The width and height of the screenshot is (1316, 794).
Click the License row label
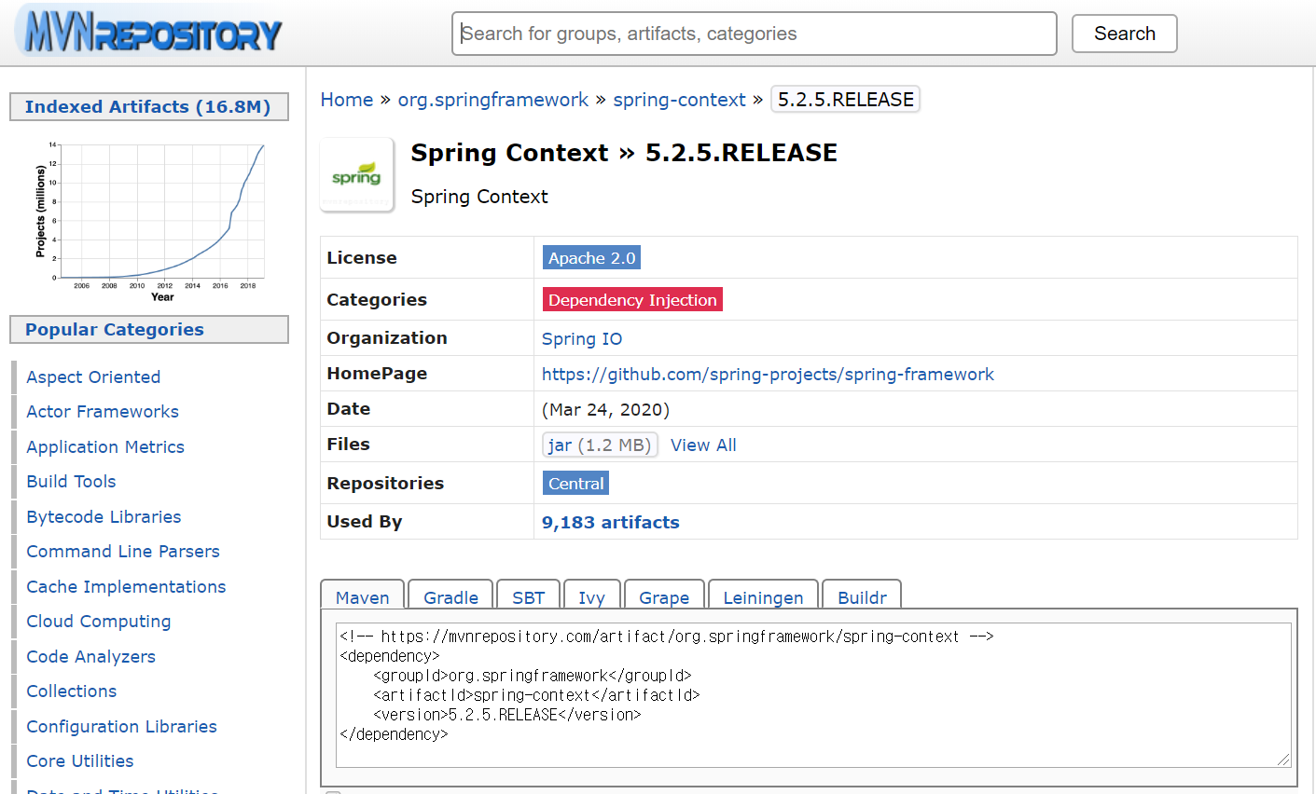tap(362, 258)
